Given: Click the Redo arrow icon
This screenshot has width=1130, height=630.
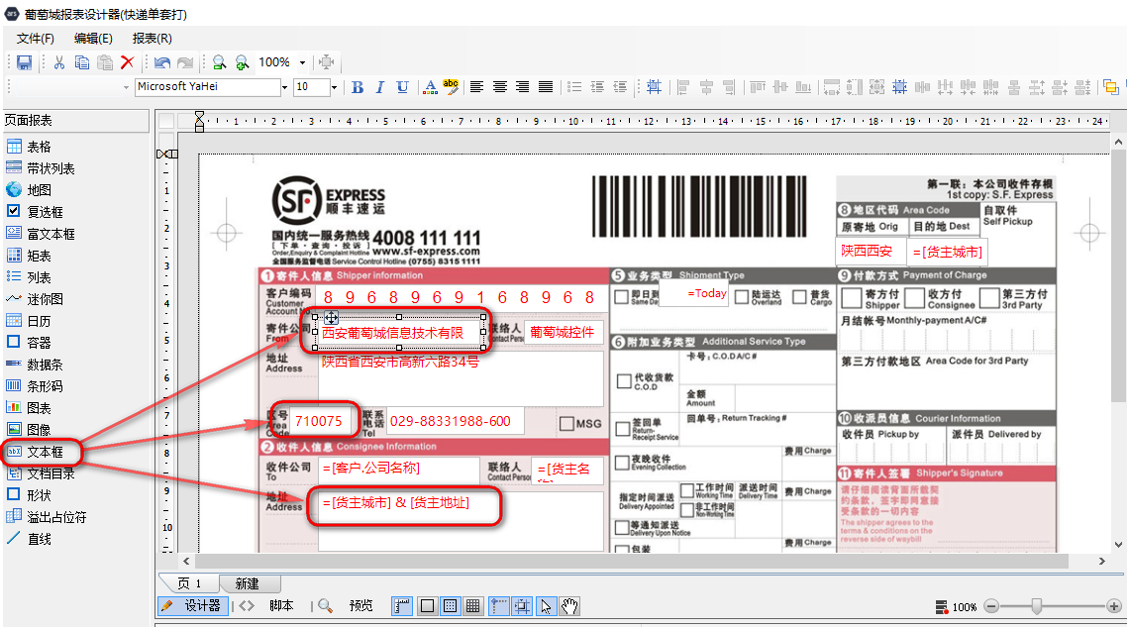Looking at the screenshot, I should (x=185, y=62).
